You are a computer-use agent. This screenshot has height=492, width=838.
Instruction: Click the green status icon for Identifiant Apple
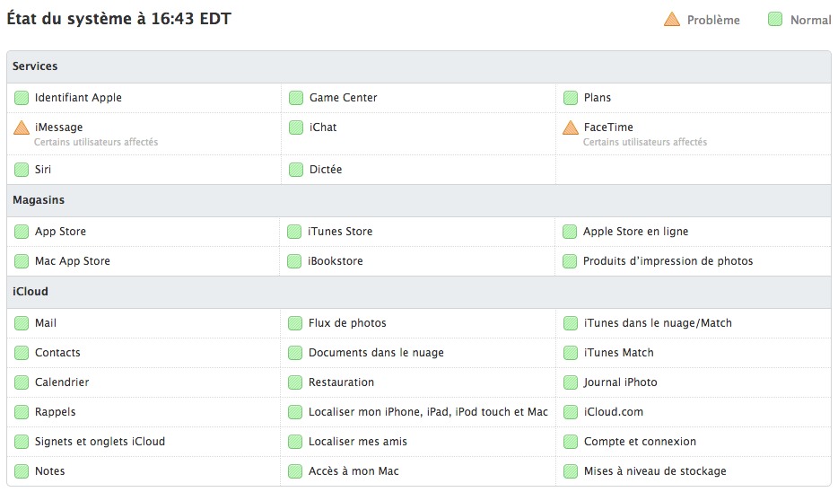click(x=22, y=98)
